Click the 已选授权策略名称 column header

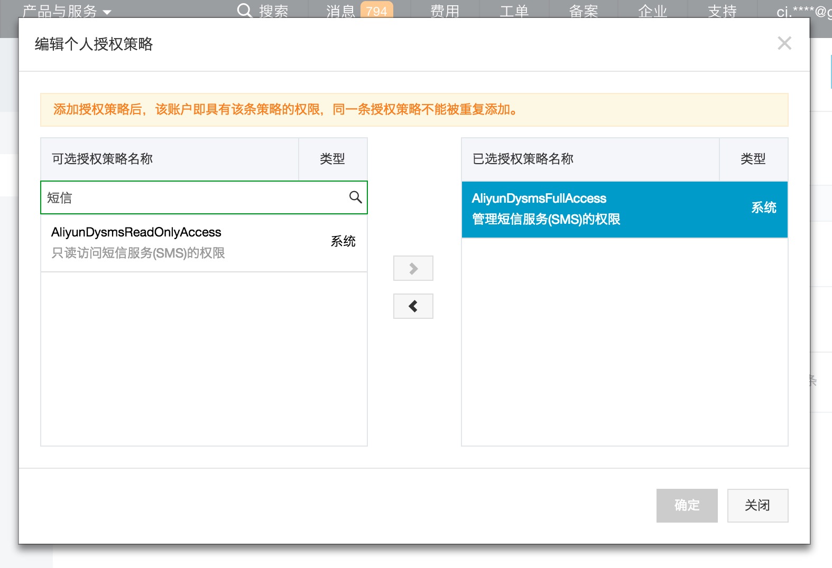[x=523, y=159]
